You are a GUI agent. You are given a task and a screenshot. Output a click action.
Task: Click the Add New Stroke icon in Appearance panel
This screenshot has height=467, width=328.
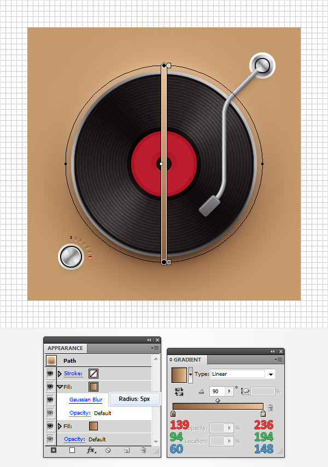pos(54,450)
